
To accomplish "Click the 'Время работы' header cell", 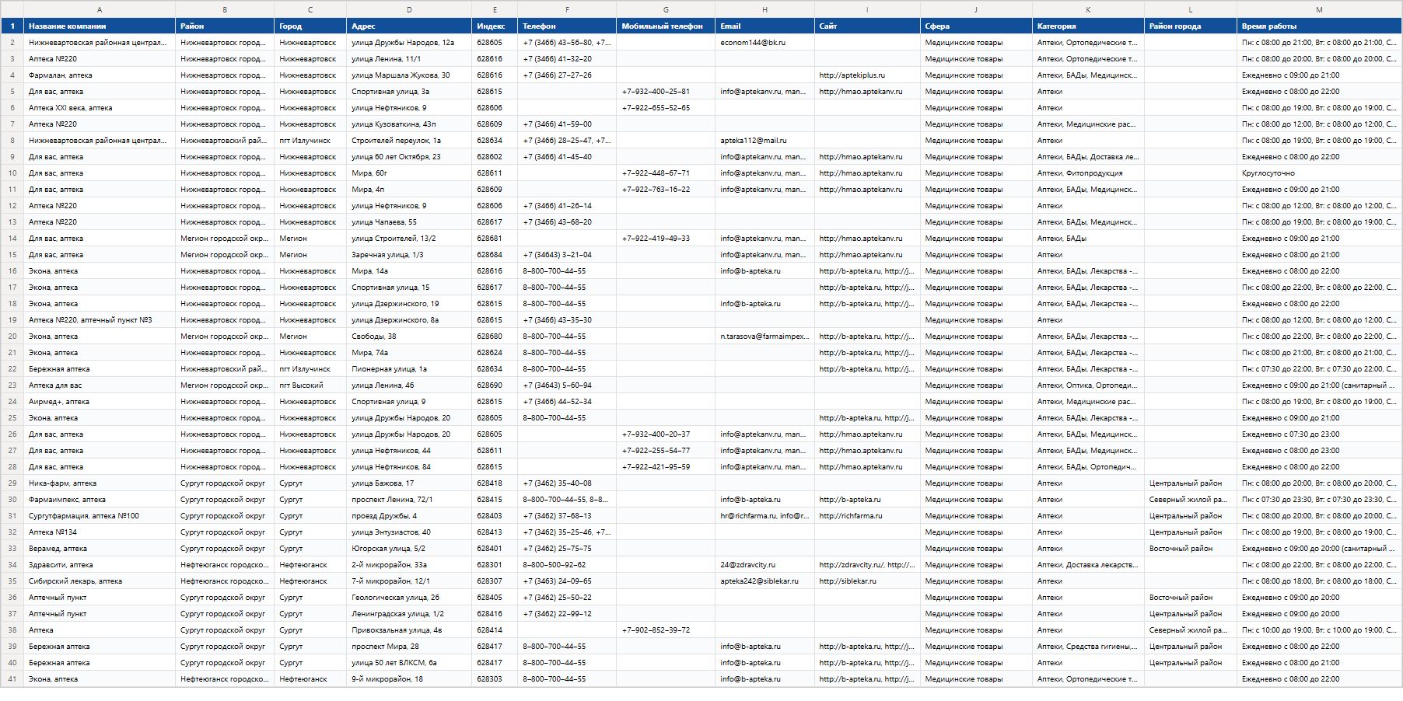I will click(x=1319, y=26).
